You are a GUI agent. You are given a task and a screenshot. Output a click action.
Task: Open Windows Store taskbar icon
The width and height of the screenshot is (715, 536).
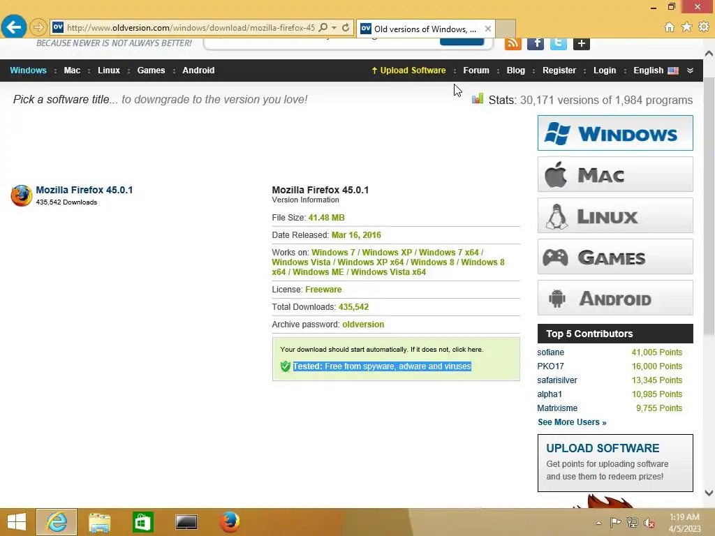[x=142, y=522]
